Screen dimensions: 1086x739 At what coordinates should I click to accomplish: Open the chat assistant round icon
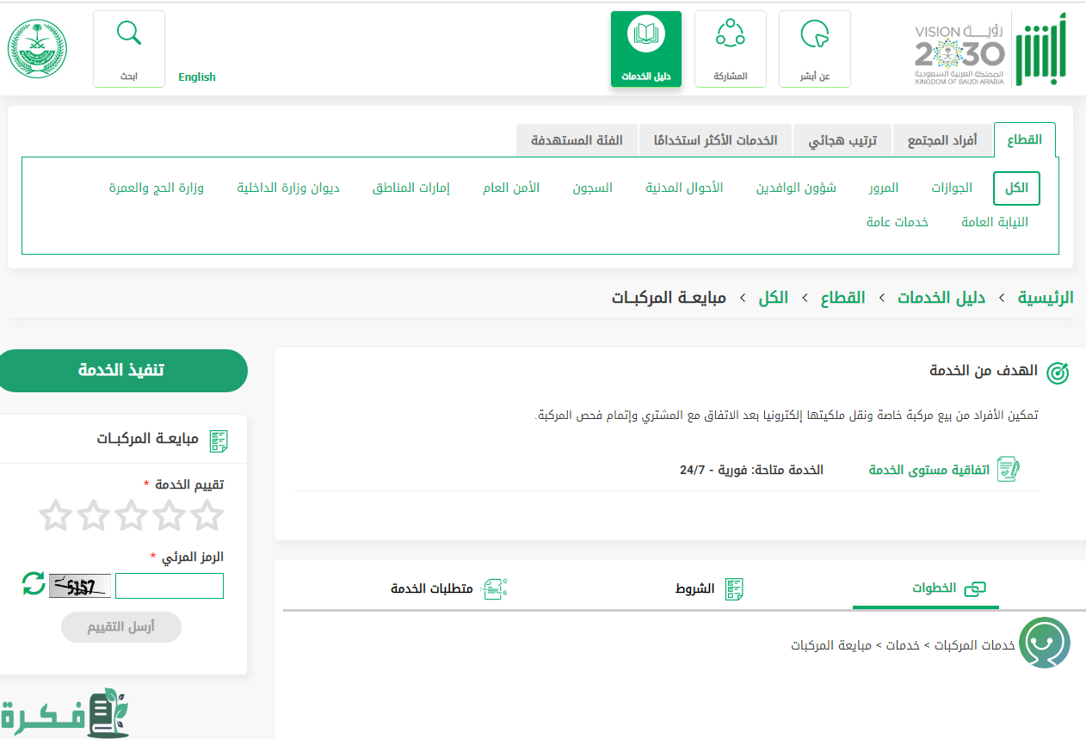(1044, 642)
